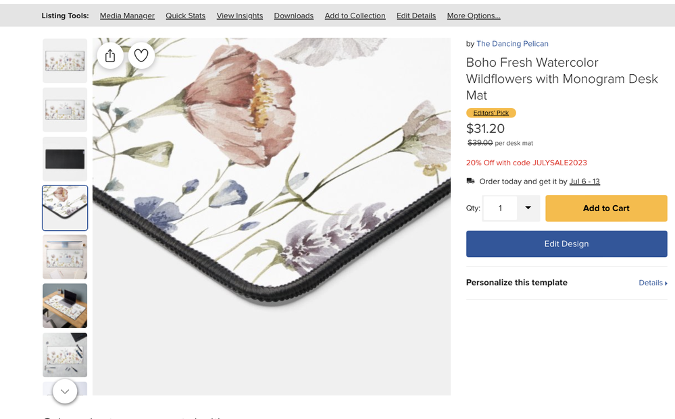Select the wooden desk setup thumbnail
Viewport: 675px width, 419px height.
65,306
